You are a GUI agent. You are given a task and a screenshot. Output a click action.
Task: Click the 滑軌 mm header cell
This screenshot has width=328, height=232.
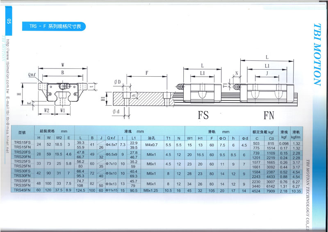(x=219, y=132)
